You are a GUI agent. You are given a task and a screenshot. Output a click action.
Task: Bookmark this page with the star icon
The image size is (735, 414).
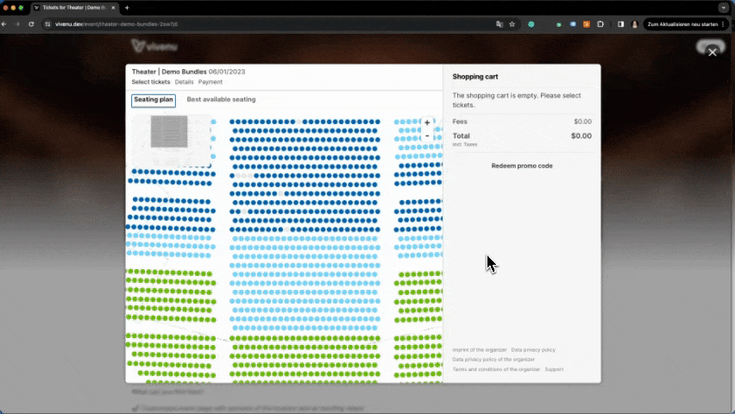tap(512, 24)
